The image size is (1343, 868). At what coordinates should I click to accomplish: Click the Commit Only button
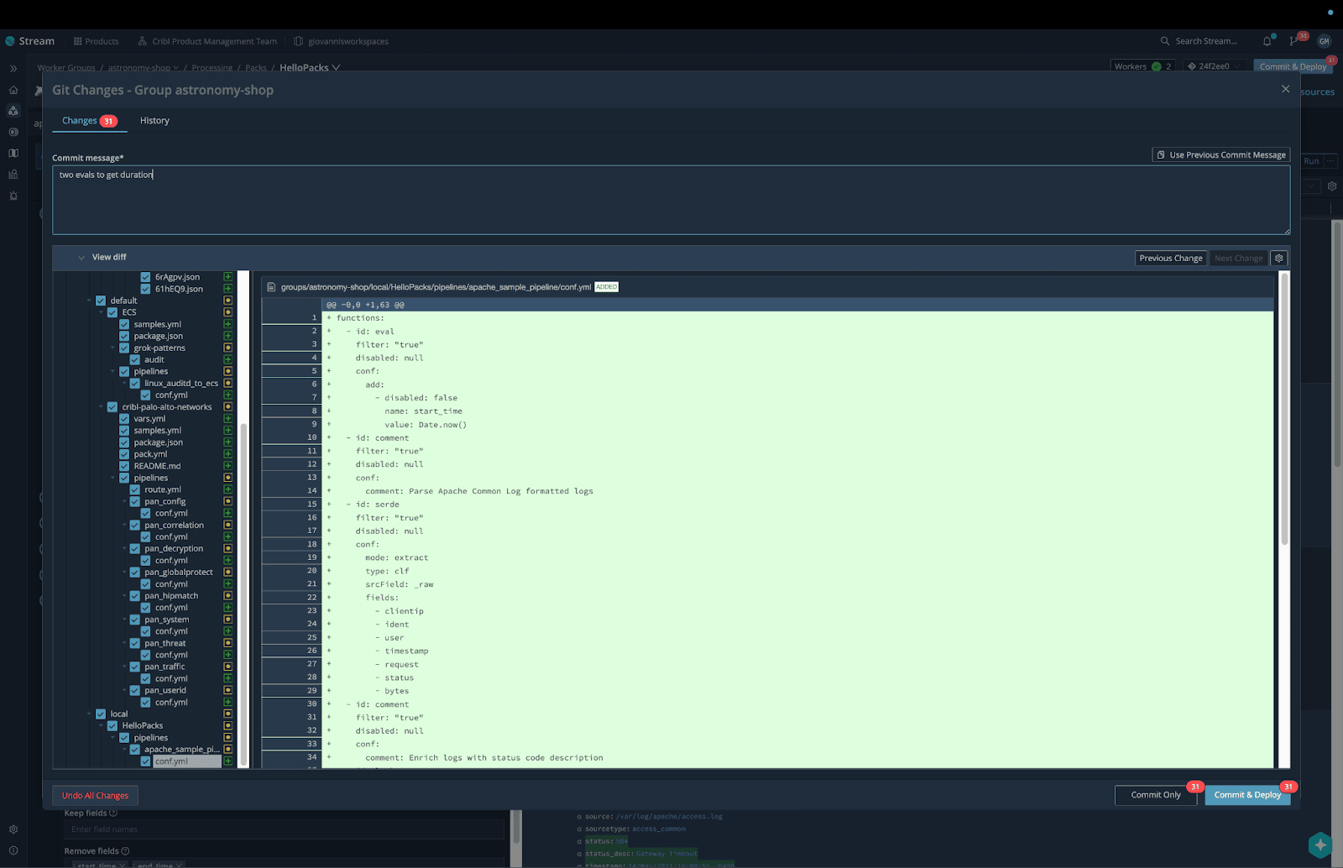coord(1155,795)
